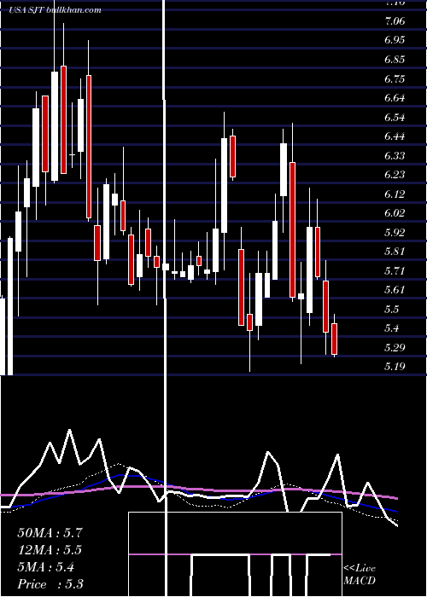
Task: Click the 5.92 price axis label
Action: pyautogui.click(x=395, y=232)
